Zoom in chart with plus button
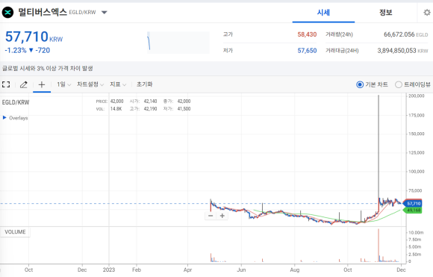The height and width of the screenshot is (277, 433). tap(222, 216)
